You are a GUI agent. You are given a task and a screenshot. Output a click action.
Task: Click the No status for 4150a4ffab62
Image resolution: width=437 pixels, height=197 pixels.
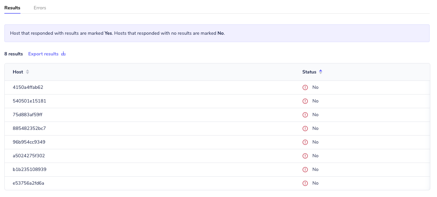pos(315,87)
